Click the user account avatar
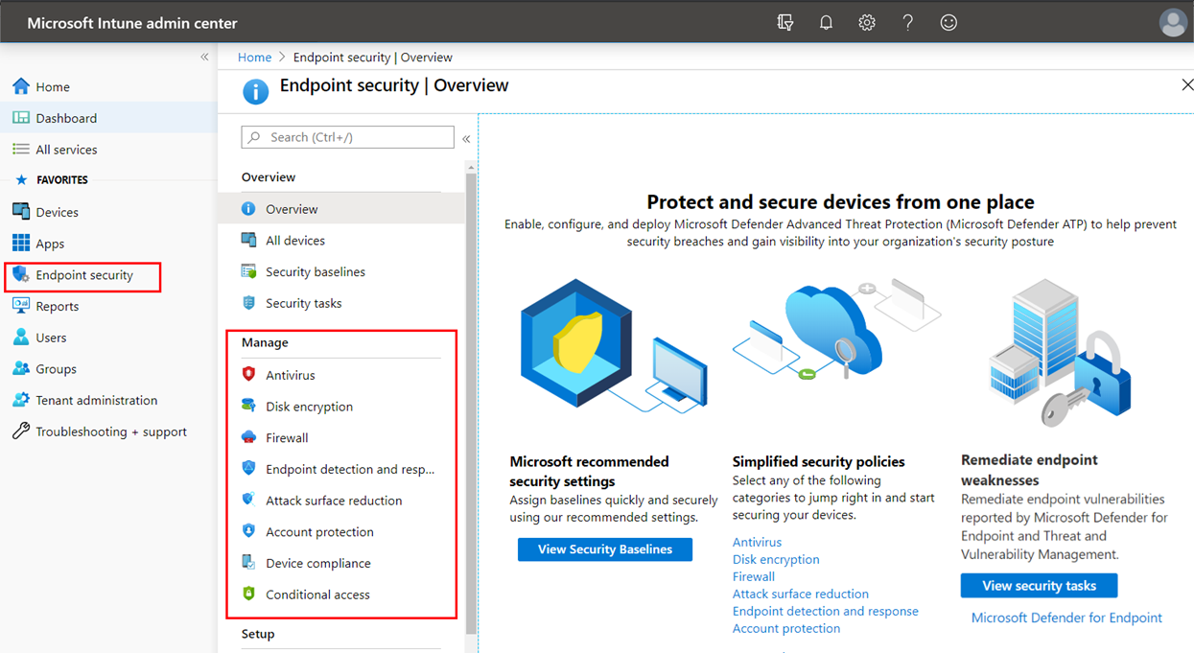Image resolution: width=1194 pixels, height=653 pixels. (x=1173, y=22)
